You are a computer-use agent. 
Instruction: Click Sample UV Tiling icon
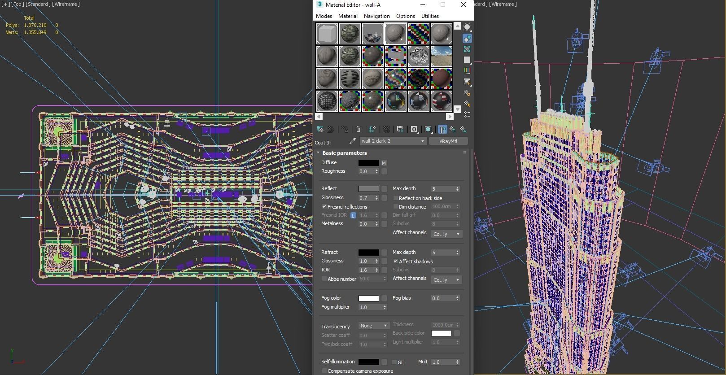pyautogui.click(x=467, y=60)
